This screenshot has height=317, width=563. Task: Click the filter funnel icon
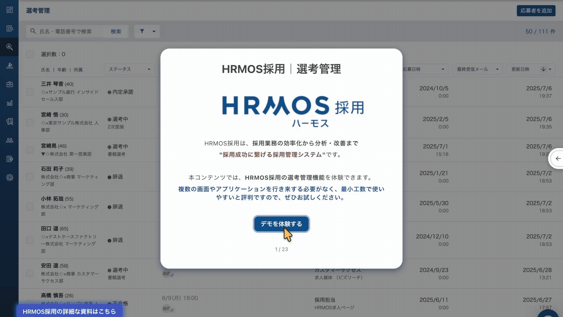click(x=142, y=31)
